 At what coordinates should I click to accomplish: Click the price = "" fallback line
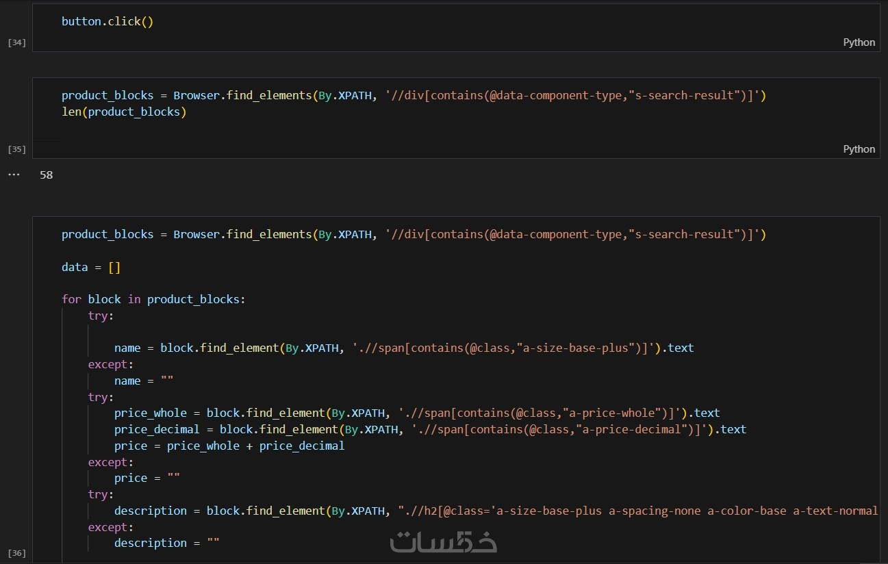pos(147,478)
